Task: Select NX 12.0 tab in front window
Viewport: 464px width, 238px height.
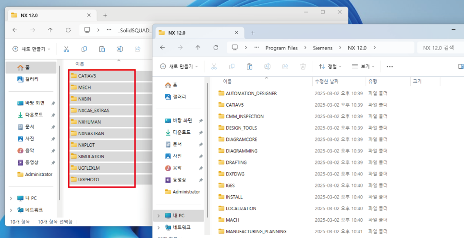Action: [x=200, y=33]
